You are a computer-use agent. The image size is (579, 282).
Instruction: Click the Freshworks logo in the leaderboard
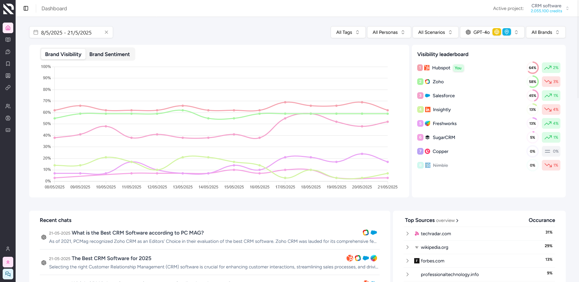tap(427, 123)
